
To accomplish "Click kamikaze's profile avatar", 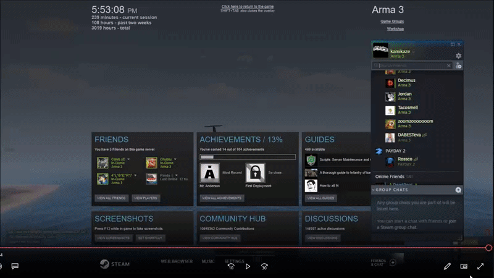I will tap(380, 51).
